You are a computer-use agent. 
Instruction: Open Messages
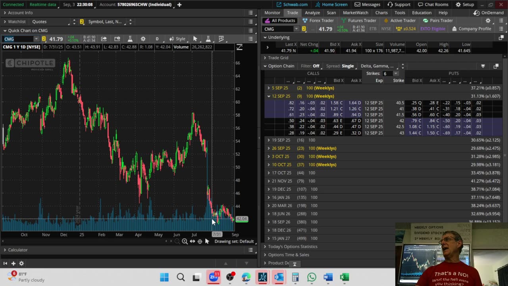click(x=368, y=5)
